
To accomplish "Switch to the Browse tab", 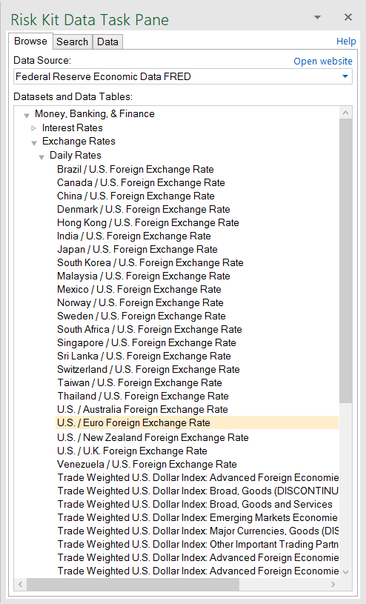I will point(30,42).
